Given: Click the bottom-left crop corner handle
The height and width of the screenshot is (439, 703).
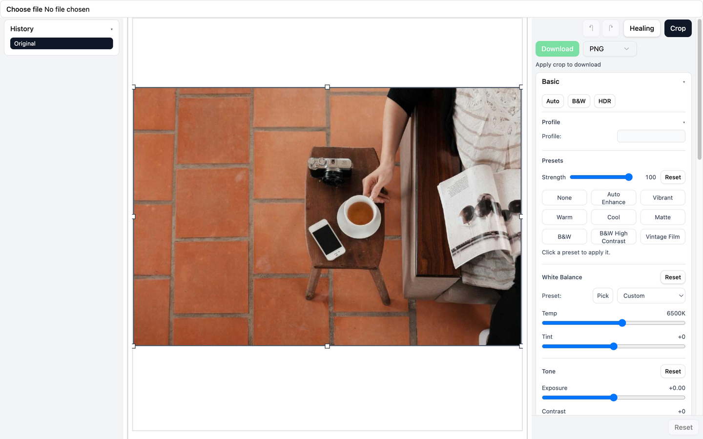Looking at the screenshot, I should (134, 346).
